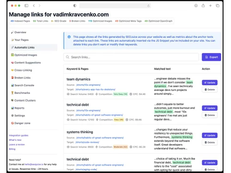Select Automatic Links in the sidebar

33,48
